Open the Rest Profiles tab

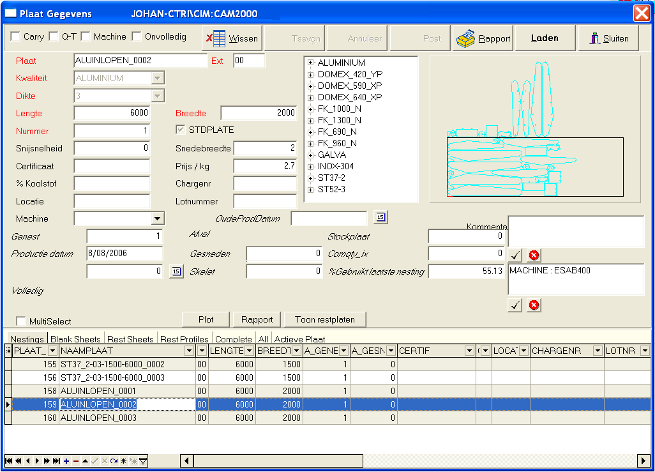184,339
